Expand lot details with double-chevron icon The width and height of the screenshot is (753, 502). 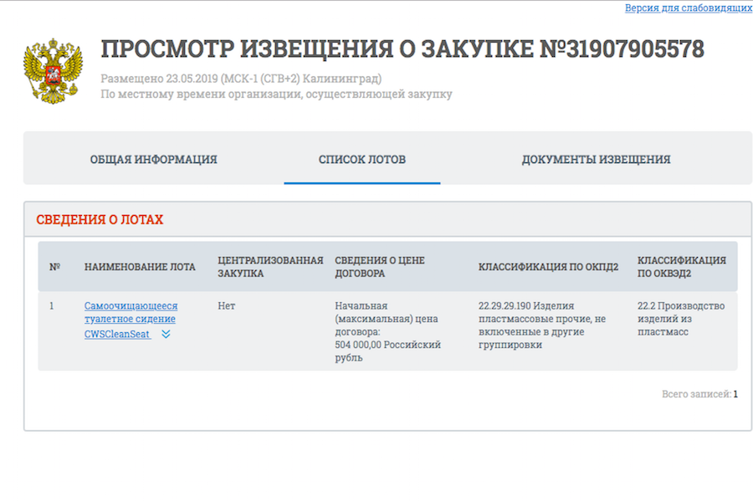tap(166, 334)
